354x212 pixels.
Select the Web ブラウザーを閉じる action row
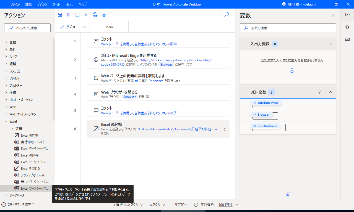coord(158,94)
